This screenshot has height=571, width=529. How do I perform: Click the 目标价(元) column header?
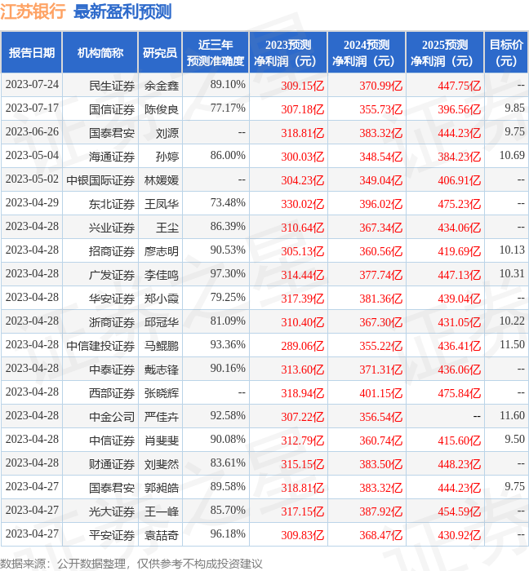pyautogui.click(x=506, y=53)
